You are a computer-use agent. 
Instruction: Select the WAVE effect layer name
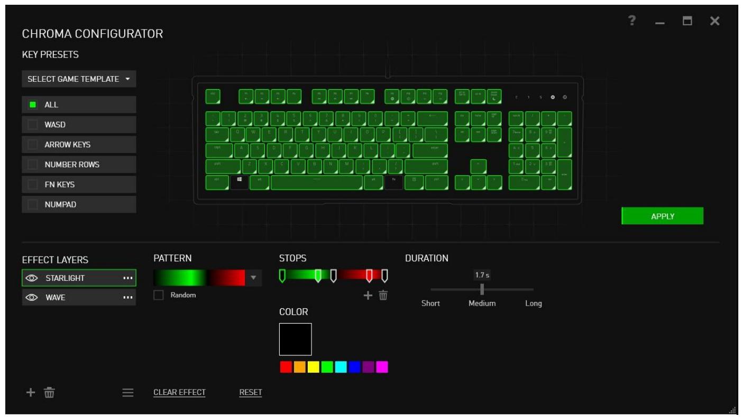[56, 298]
